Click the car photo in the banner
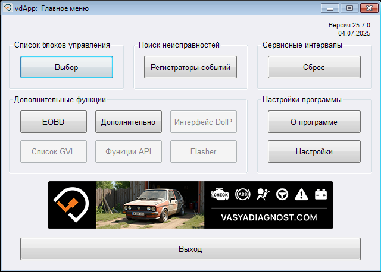 point(149,205)
